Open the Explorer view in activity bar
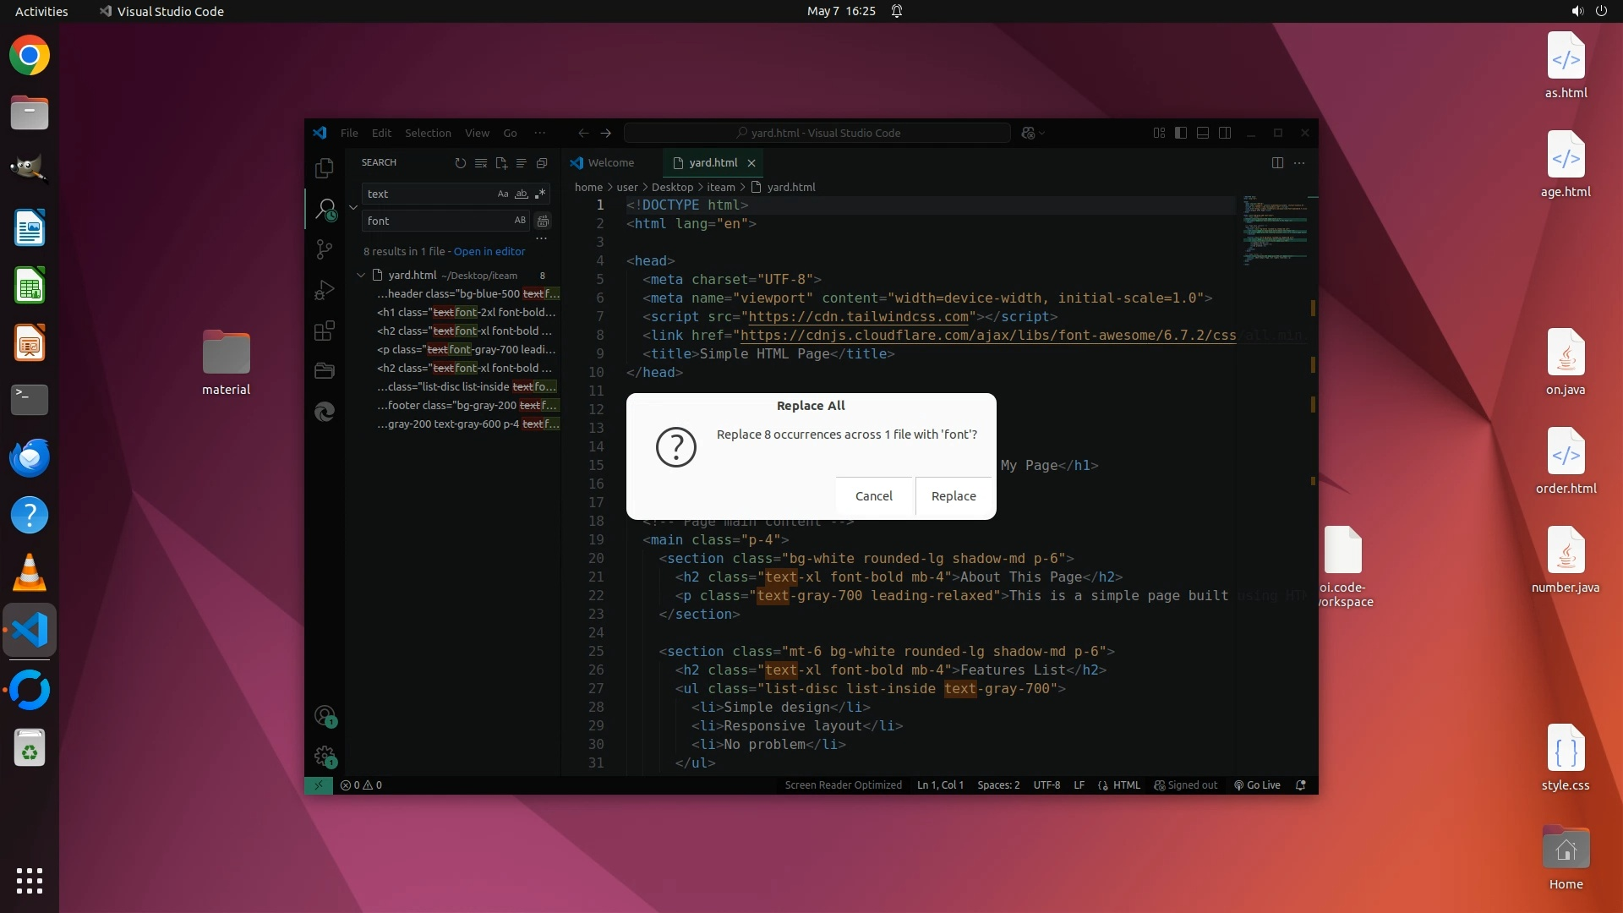The height and width of the screenshot is (913, 1623). click(x=325, y=168)
